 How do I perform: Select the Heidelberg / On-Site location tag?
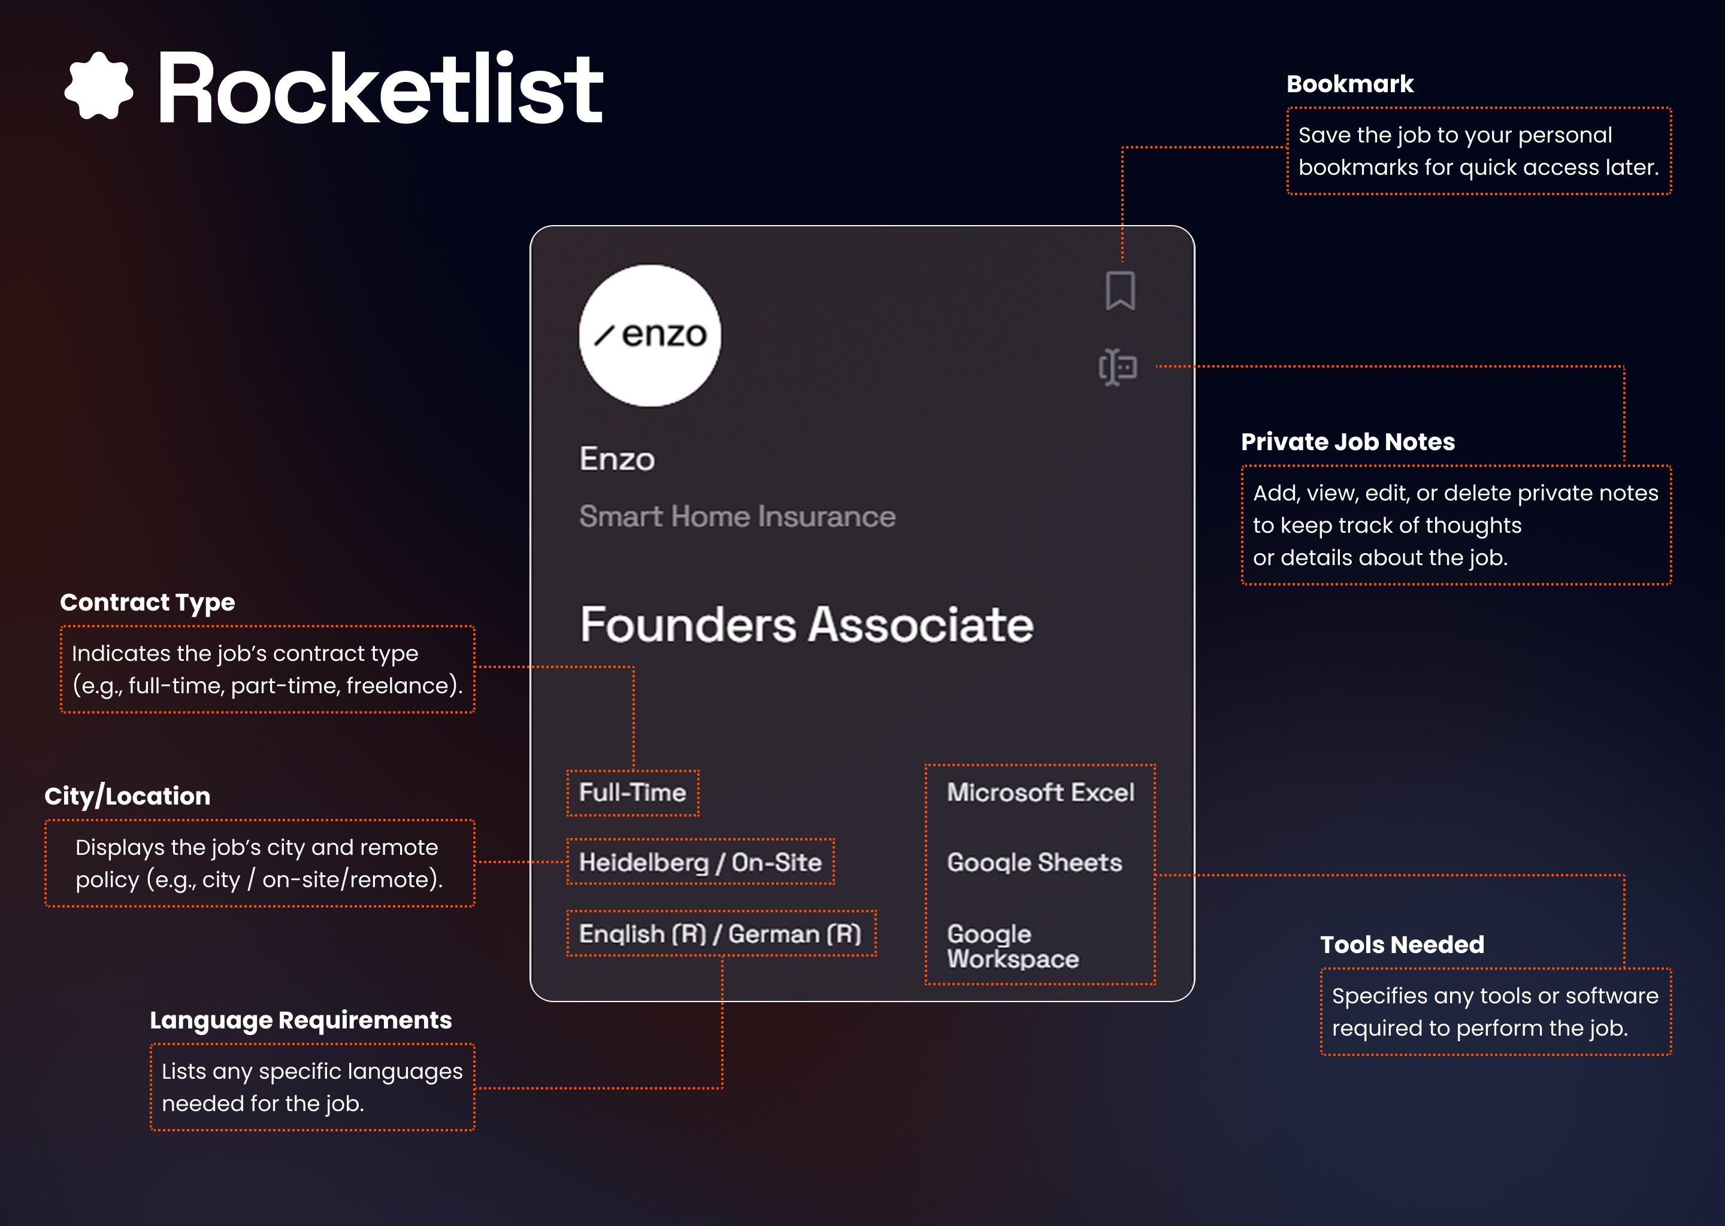tap(700, 861)
